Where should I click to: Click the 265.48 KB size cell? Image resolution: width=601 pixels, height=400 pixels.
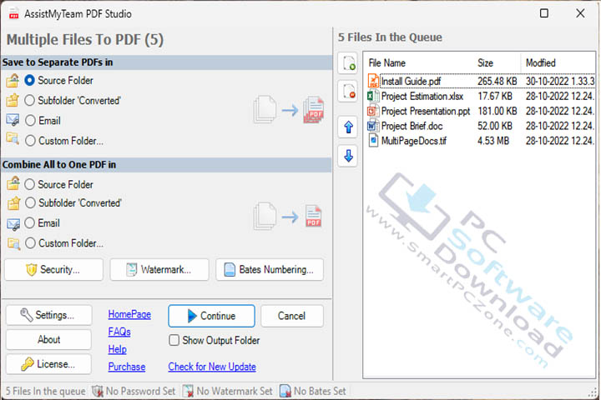click(x=497, y=81)
